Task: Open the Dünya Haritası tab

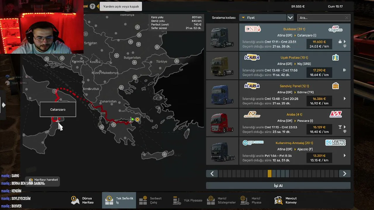Action: [83, 200]
